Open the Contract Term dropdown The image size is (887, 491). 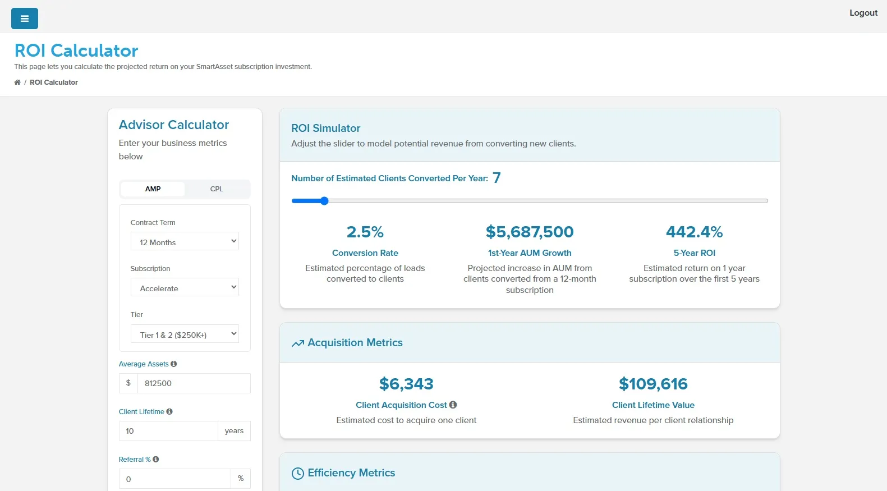point(185,241)
